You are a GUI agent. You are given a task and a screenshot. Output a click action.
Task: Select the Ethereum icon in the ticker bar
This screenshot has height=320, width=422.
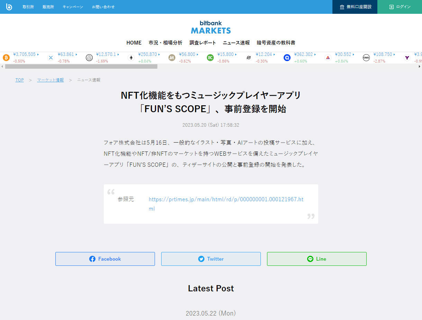coord(131,58)
